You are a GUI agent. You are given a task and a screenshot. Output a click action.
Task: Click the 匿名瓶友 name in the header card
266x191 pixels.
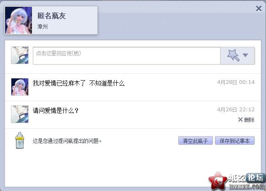pos(51,16)
